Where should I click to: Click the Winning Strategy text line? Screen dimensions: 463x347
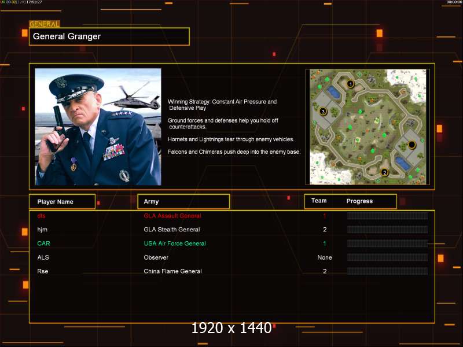pos(222,105)
